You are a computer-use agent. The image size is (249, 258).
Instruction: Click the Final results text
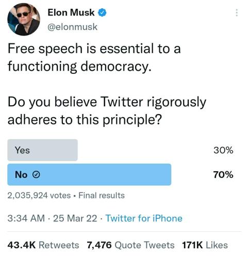coord(102,196)
